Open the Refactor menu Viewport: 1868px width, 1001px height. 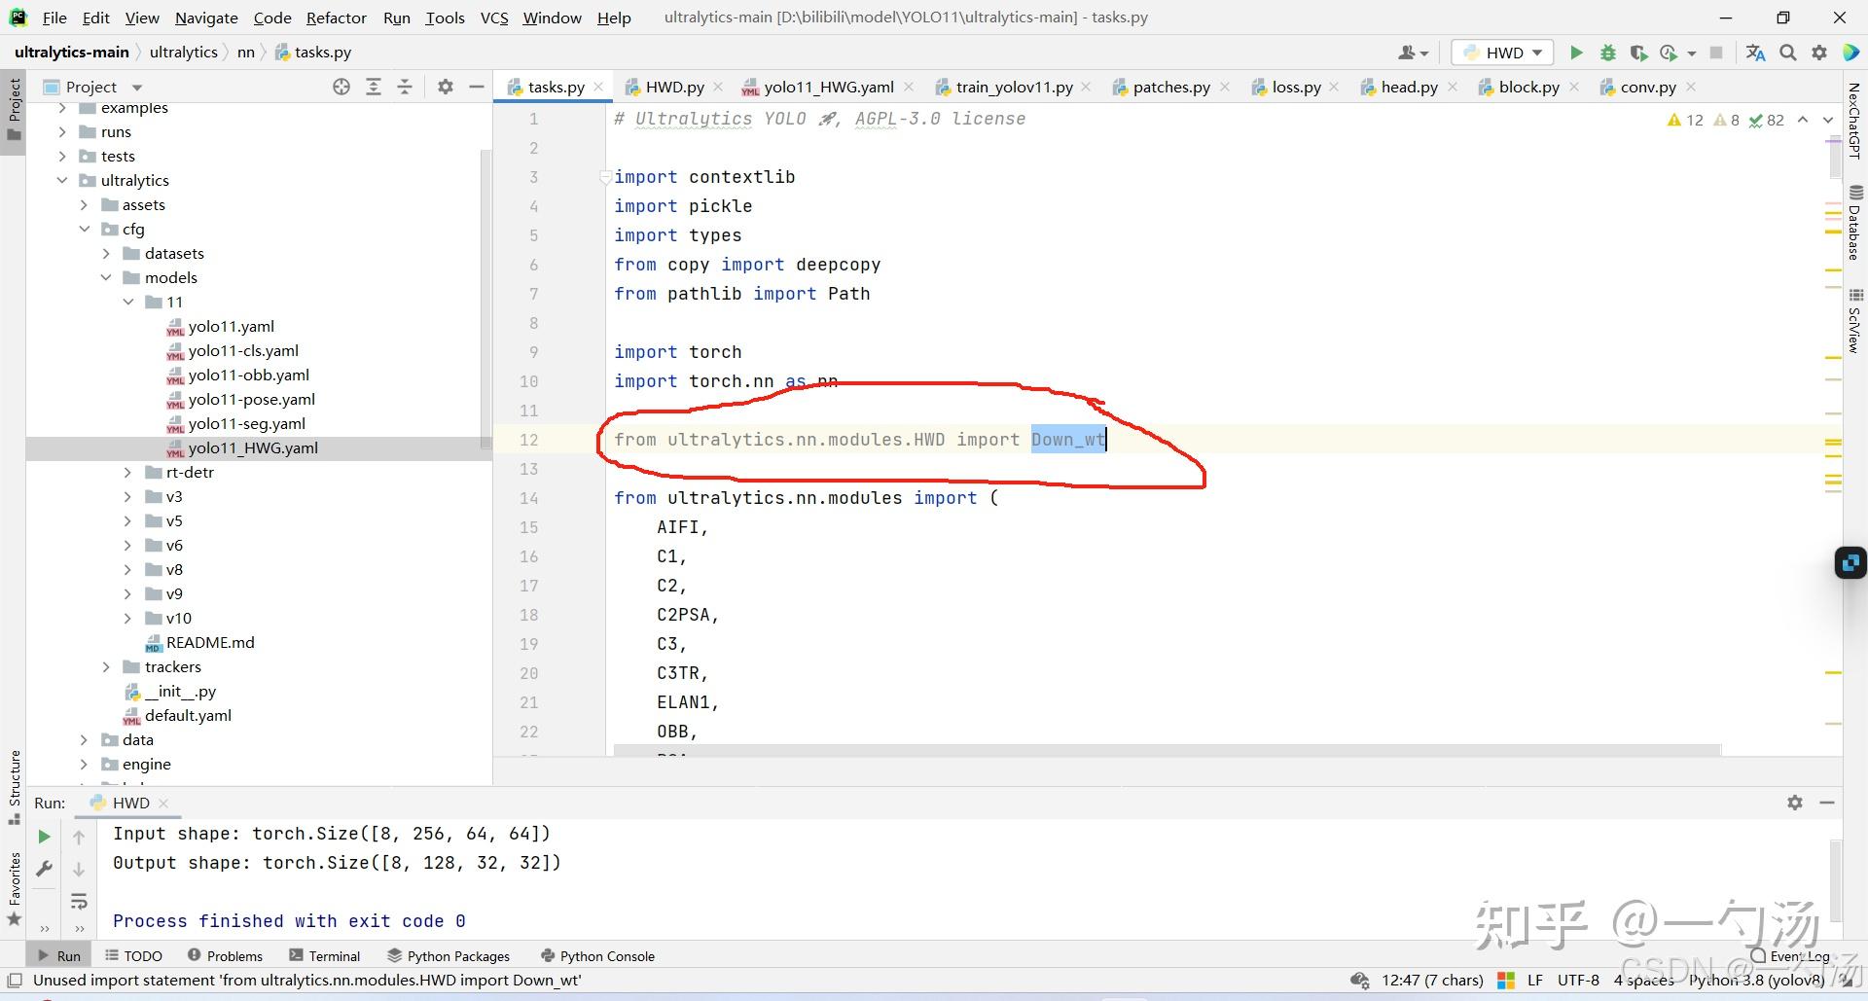(x=336, y=18)
